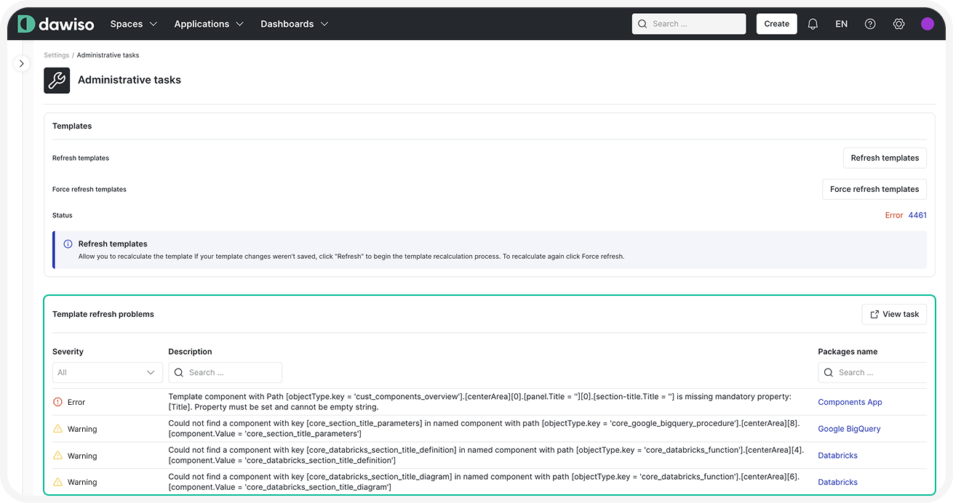Click the dawiso logo icon
This screenshot has width=953, height=503.
click(26, 24)
